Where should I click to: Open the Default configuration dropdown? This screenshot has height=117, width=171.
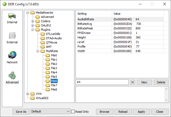click(x=51, y=111)
